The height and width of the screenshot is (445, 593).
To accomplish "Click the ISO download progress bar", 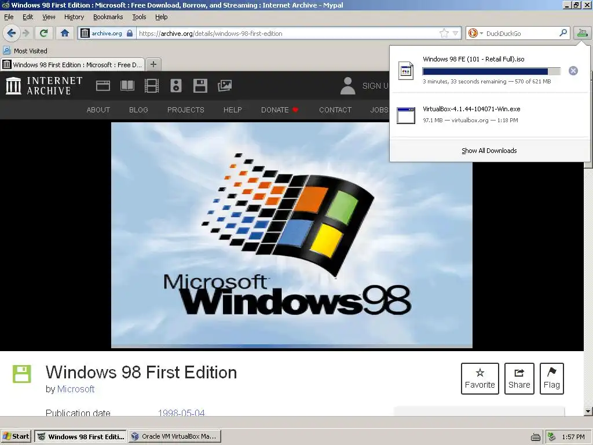I will 491,71.
